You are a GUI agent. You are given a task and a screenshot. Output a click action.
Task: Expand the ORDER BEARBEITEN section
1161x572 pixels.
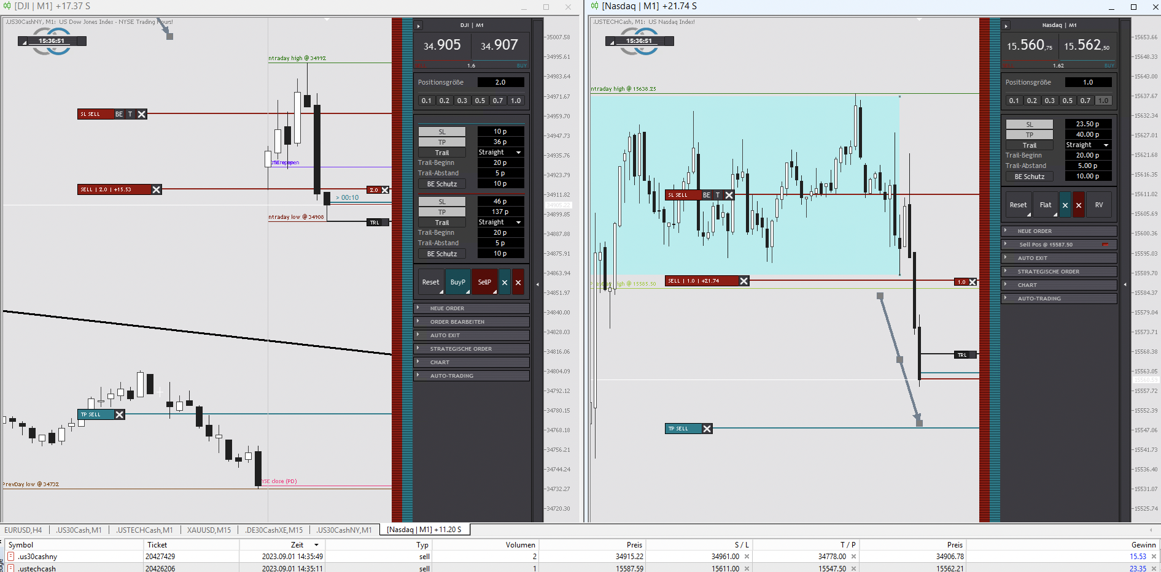coord(472,322)
